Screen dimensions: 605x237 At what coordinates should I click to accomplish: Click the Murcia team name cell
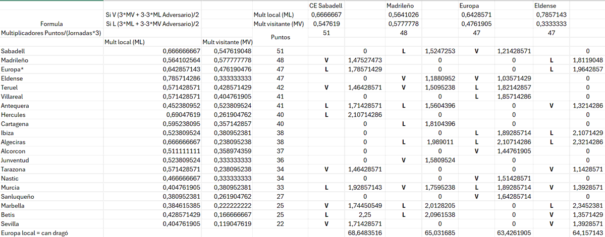51,187
